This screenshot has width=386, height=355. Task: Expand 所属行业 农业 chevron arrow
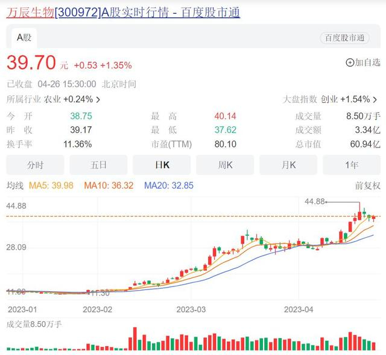coord(98,100)
